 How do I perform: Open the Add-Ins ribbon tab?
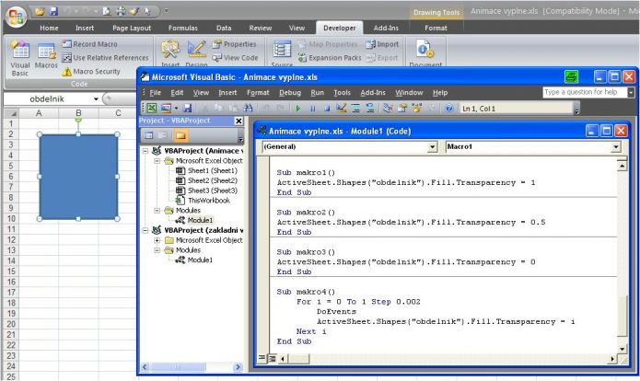click(386, 29)
